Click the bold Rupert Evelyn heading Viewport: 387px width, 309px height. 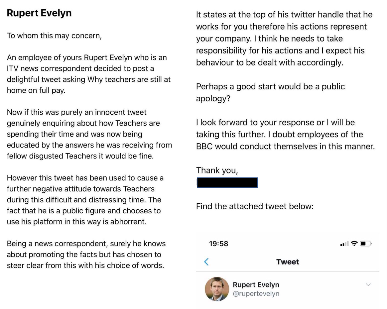39,13
